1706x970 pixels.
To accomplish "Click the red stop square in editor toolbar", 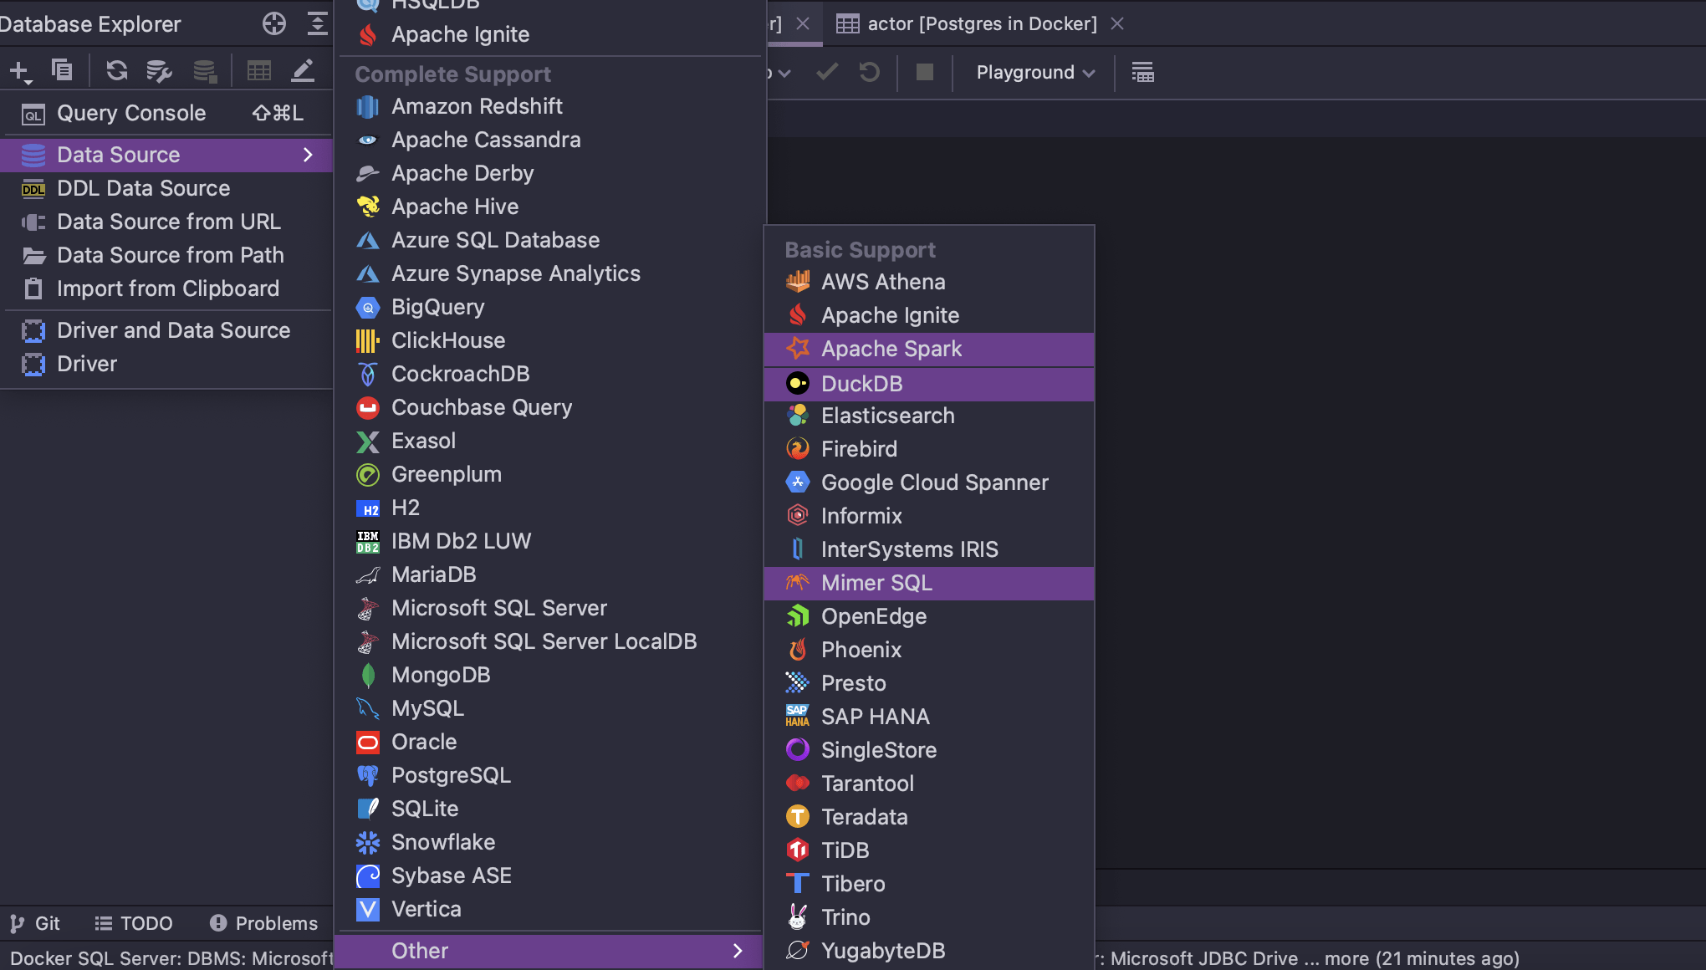I will (924, 73).
